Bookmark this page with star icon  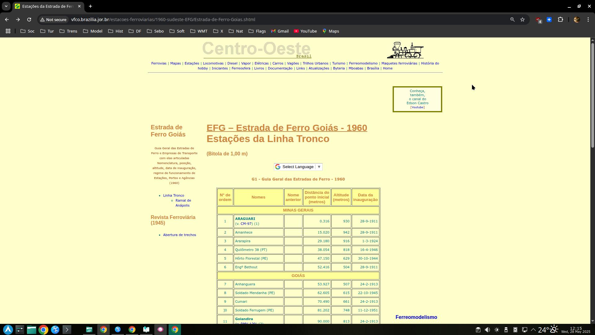click(522, 20)
